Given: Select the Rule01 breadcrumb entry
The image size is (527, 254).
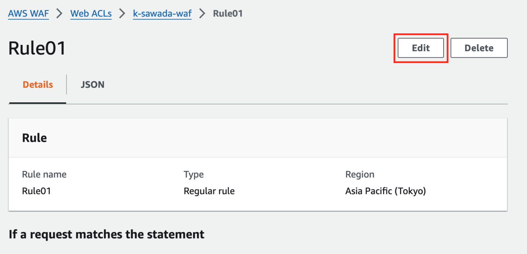Looking at the screenshot, I should pyautogui.click(x=227, y=13).
